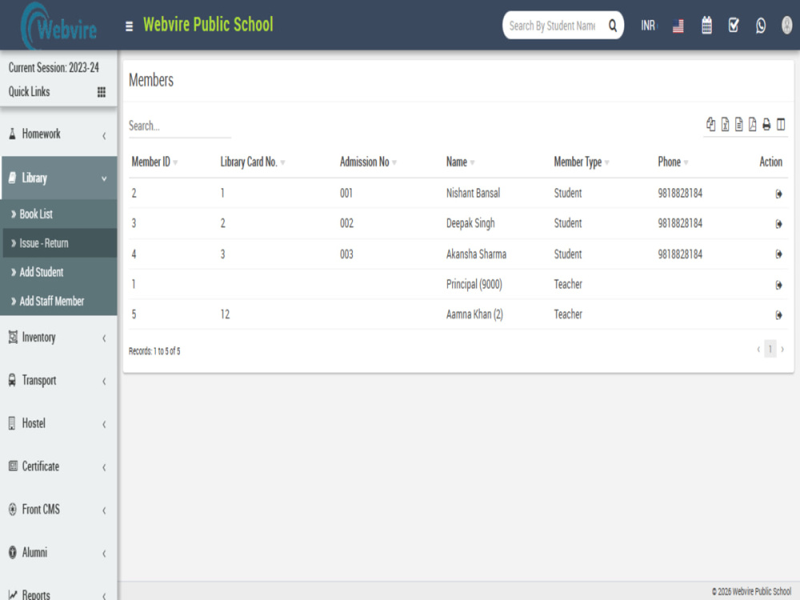Open the language flag selector
This screenshot has width=800, height=600.
click(678, 26)
